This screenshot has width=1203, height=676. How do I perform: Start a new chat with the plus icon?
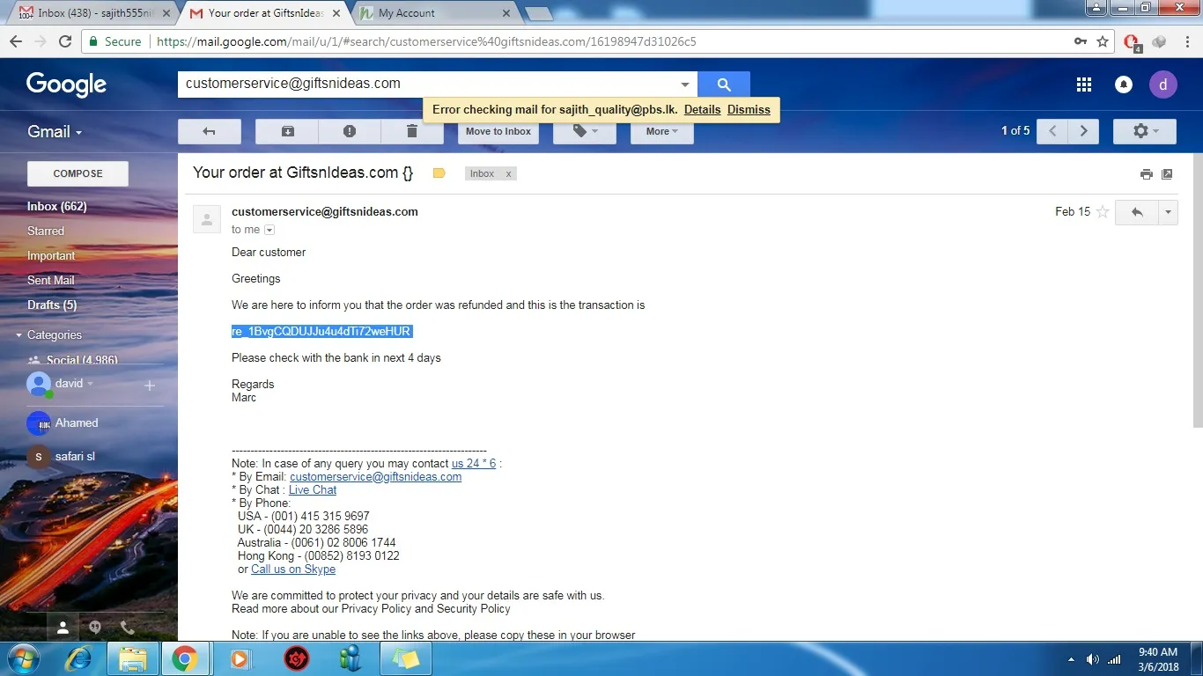pyautogui.click(x=150, y=386)
